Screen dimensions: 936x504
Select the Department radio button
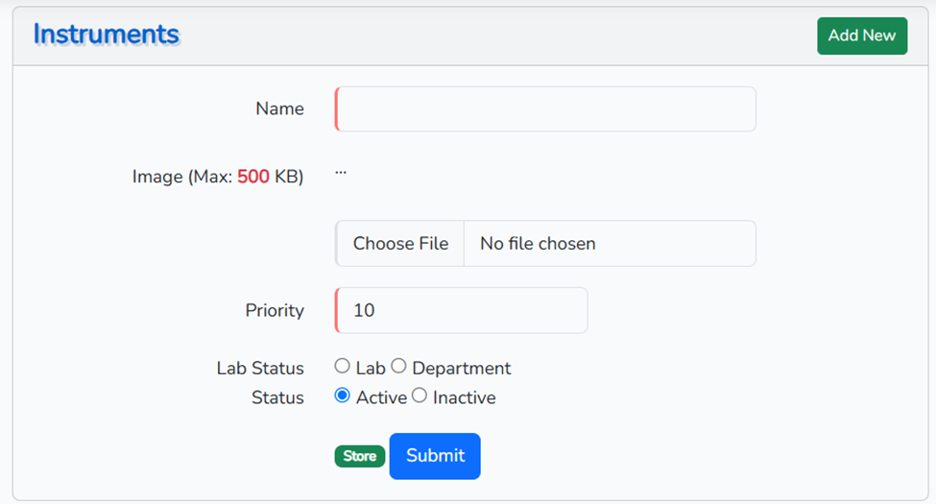click(x=398, y=367)
